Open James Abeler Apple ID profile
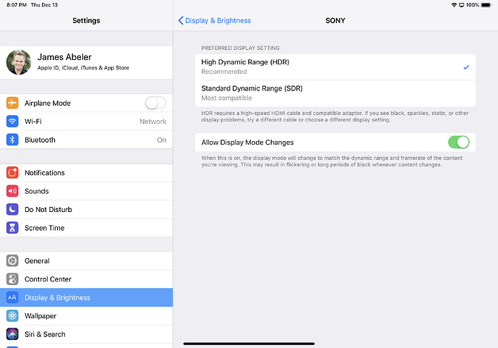The width and height of the screenshot is (498, 348). click(87, 62)
